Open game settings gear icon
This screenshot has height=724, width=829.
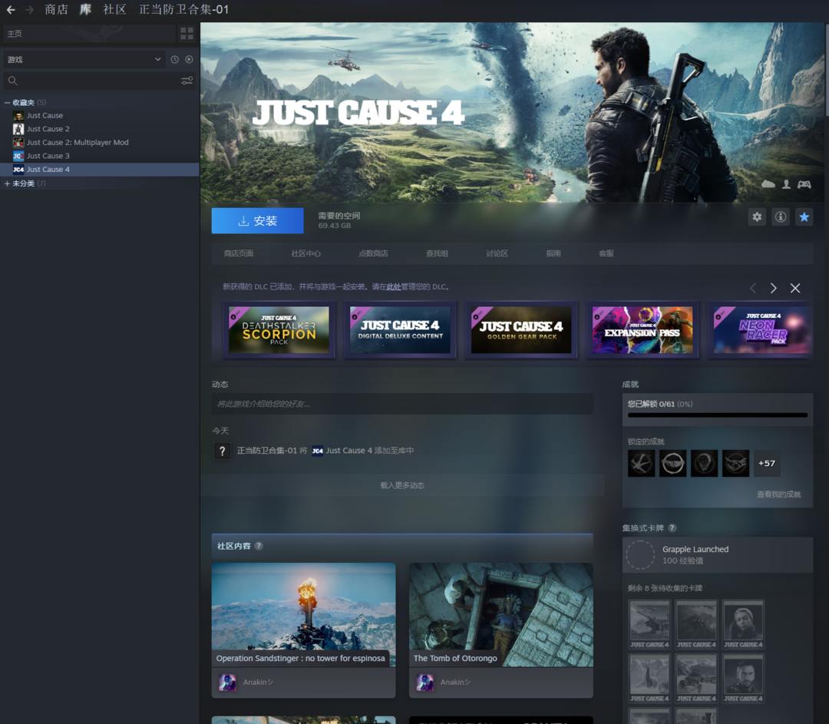pyautogui.click(x=757, y=217)
